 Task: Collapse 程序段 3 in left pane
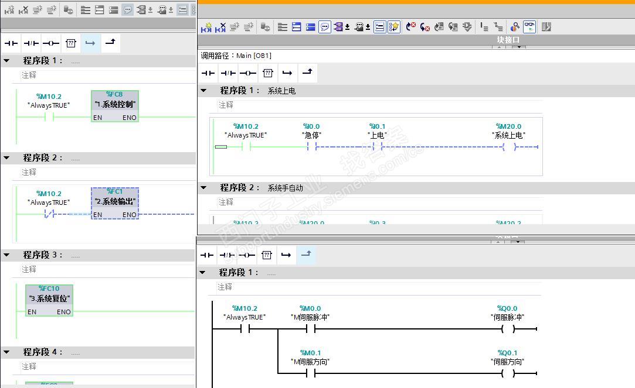[x=7, y=255]
